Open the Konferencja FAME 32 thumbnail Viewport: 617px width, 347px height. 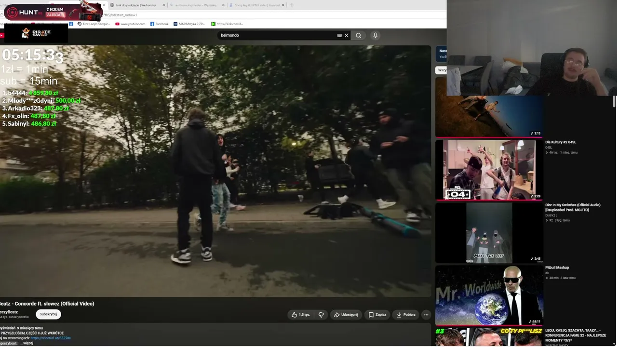[x=489, y=337]
